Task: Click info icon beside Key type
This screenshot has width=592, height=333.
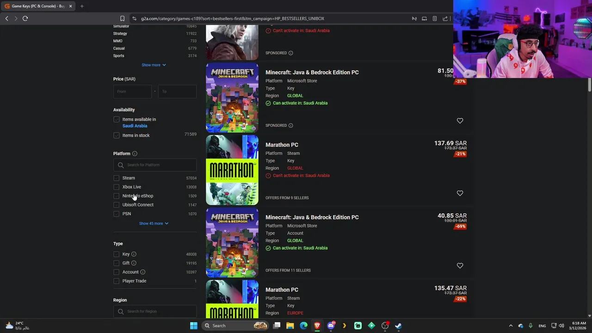Action: [134, 254]
